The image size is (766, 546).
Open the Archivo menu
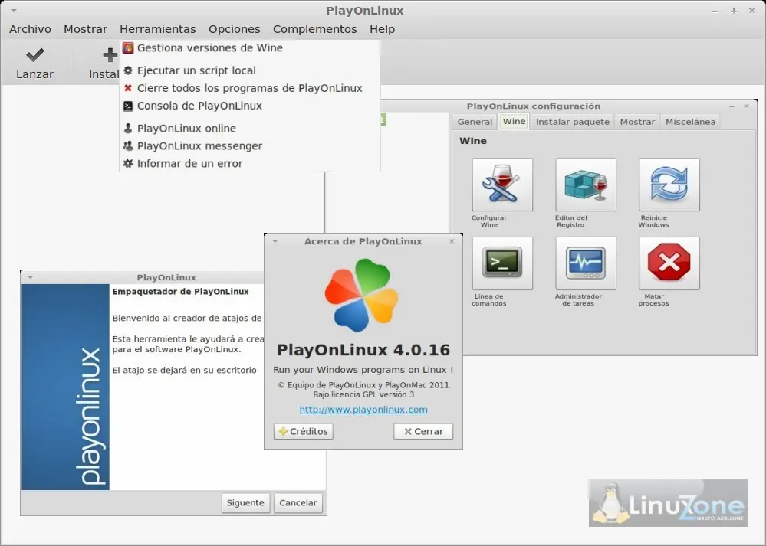point(31,29)
